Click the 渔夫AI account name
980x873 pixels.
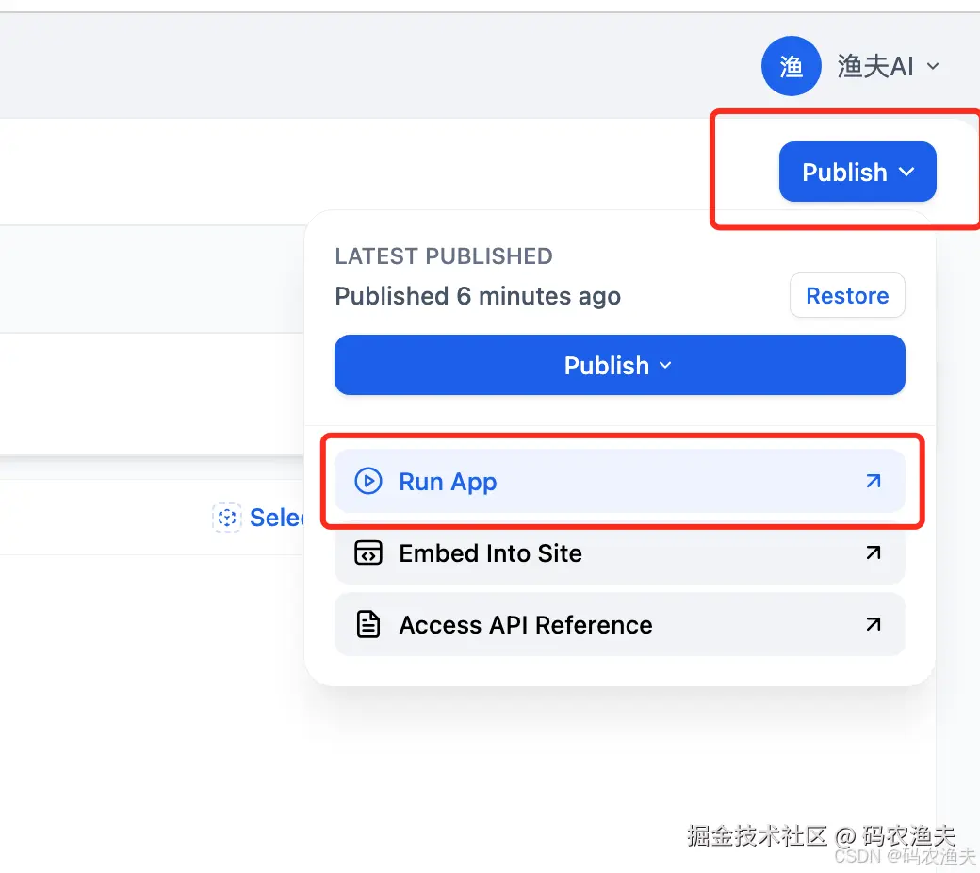[875, 66]
